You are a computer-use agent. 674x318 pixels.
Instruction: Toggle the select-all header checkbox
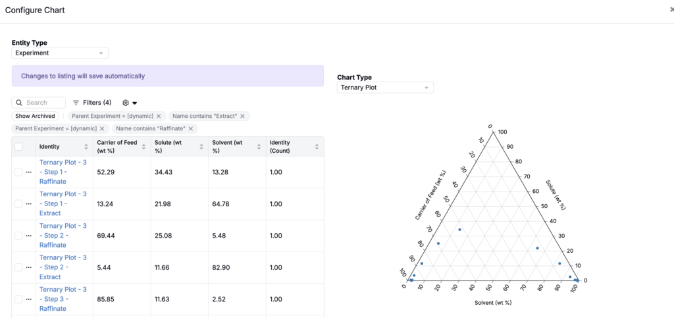pos(18,147)
